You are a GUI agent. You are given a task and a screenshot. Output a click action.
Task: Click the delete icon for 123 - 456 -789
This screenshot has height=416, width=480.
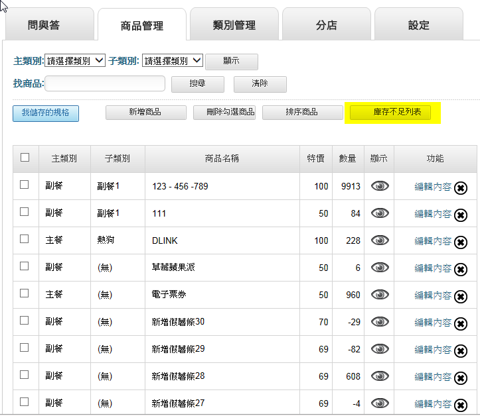tap(461, 188)
